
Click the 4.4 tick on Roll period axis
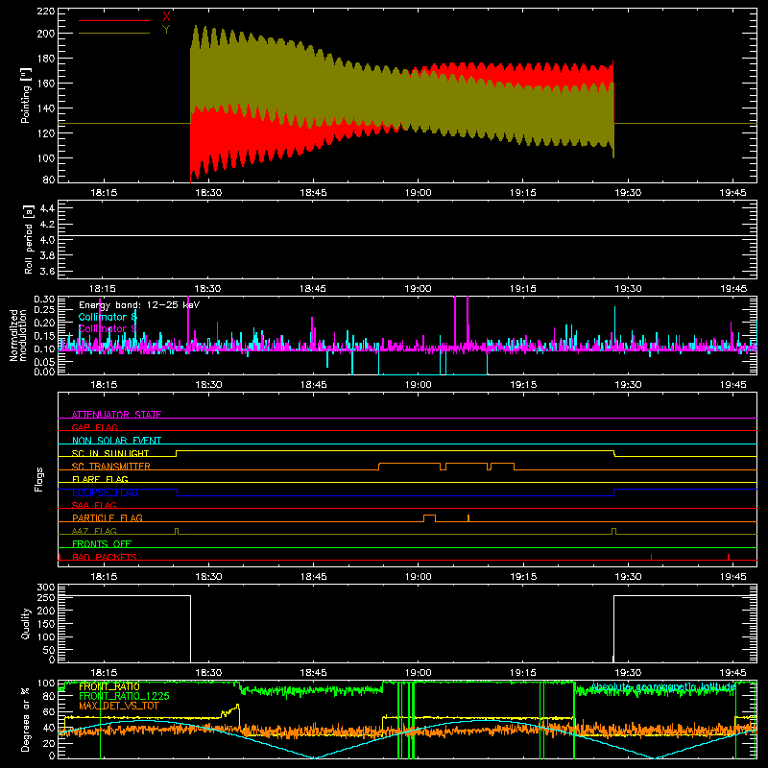click(47, 208)
